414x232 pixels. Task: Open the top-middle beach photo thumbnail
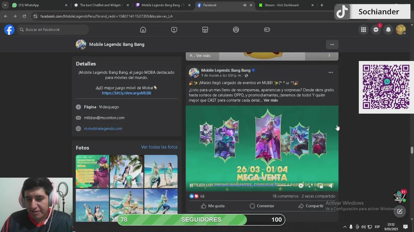[126, 171]
